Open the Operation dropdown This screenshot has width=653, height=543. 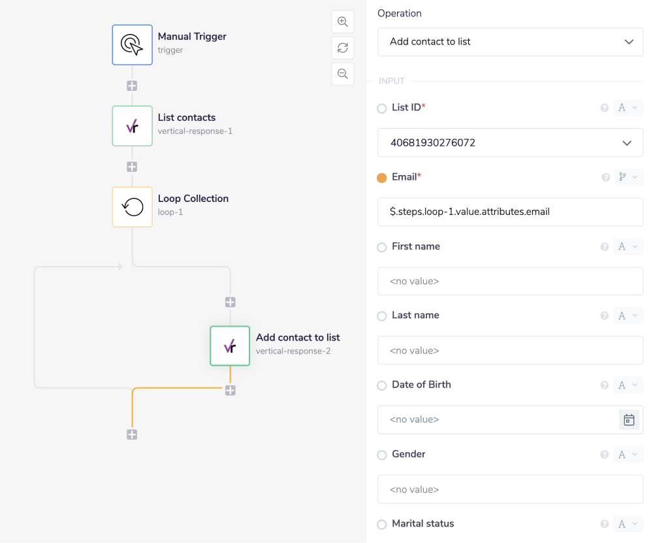(x=510, y=42)
